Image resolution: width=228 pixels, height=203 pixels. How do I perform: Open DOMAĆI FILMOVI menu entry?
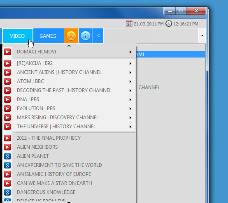pyautogui.click(x=69, y=52)
